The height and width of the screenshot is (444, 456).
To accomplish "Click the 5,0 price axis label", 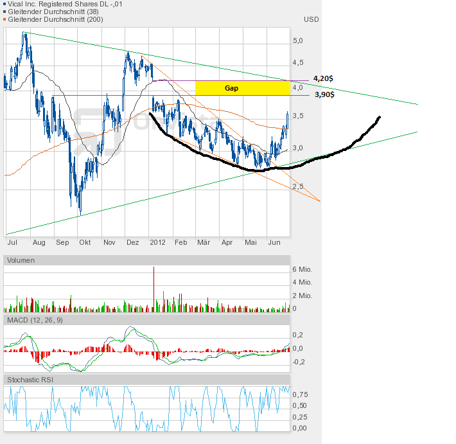I will click(x=298, y=40).
